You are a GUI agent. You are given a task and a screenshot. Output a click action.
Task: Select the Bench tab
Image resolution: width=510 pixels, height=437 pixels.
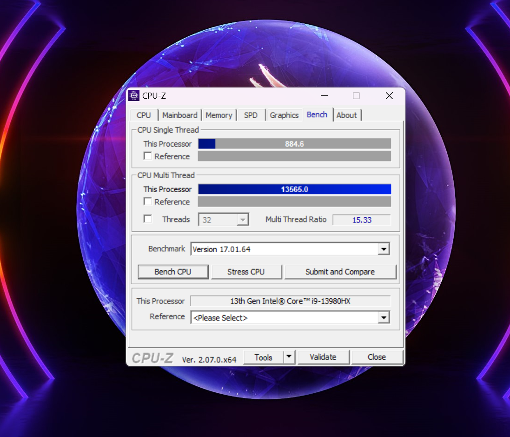pyautogui.click(x=317, y=114)
